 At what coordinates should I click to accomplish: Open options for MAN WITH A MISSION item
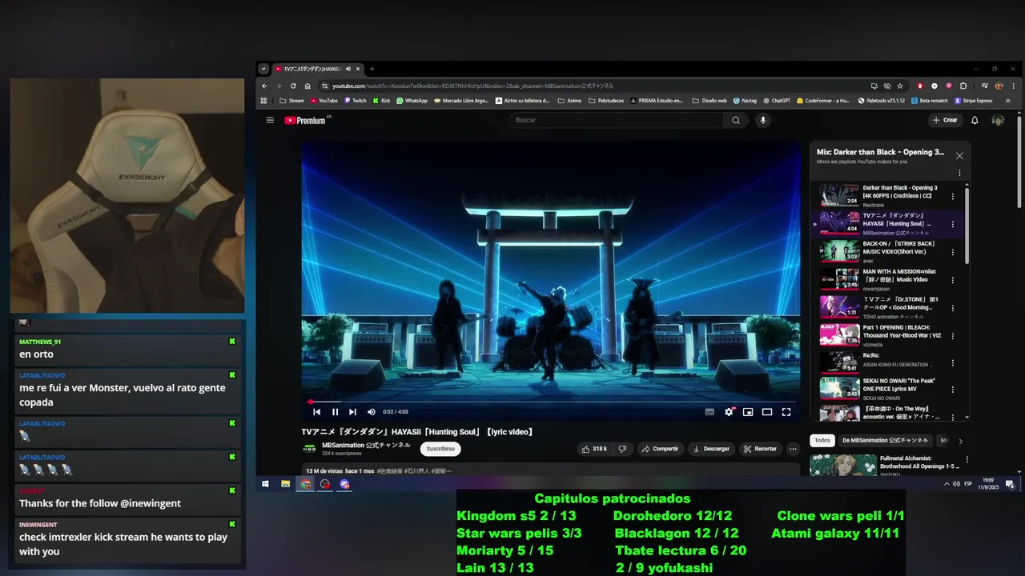pos(953,280)
